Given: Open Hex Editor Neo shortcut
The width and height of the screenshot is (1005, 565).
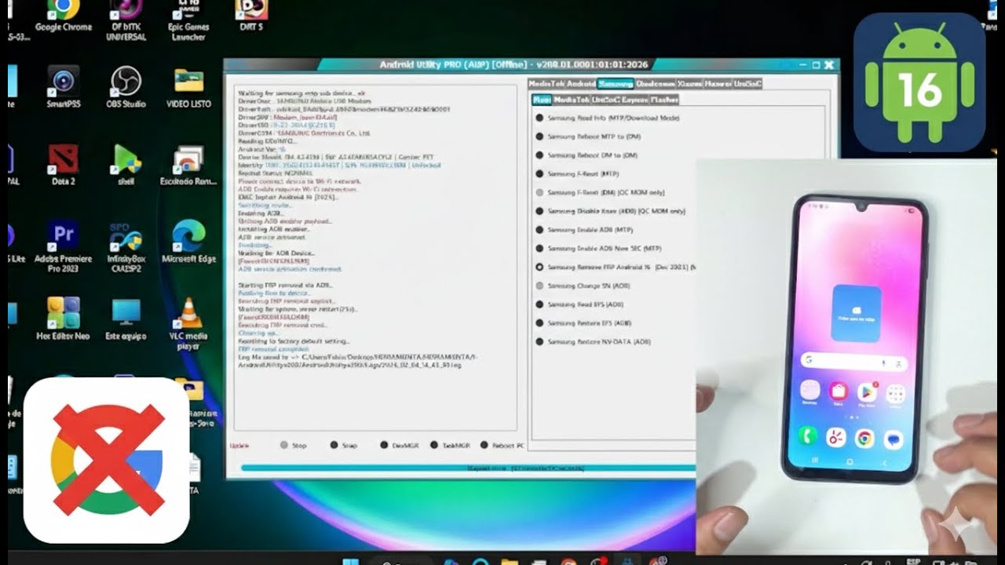Looking at the screenshot, I should [x=63, y=318].
